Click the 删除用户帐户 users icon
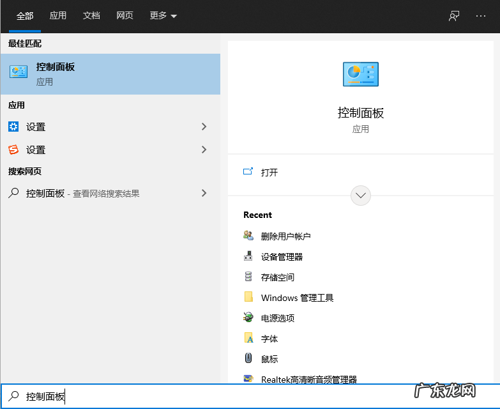The image size is (500, 409). click(x=248, y=236)
